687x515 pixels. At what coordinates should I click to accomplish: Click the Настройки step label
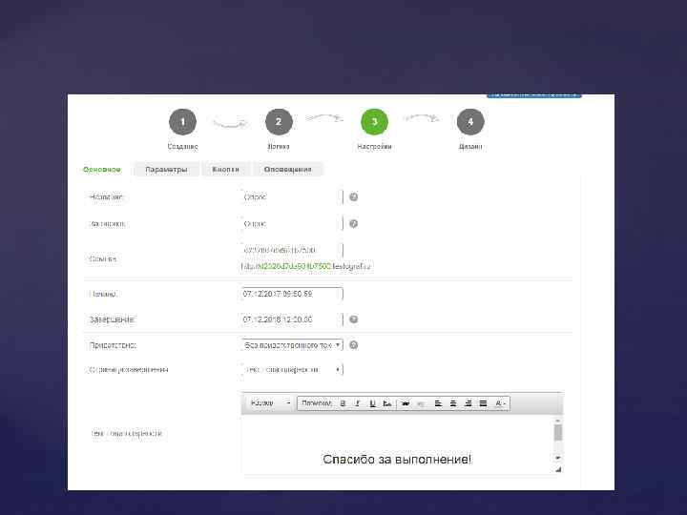click(374, 146)
